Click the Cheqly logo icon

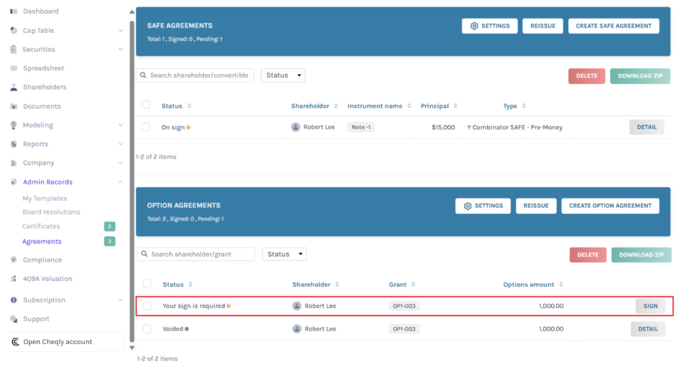tap(15, 342)
